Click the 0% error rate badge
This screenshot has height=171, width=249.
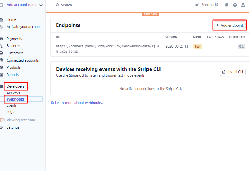coord(241,47)
